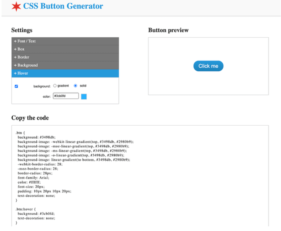The image size is (281, 231).
Task: Click the red star logo icon
Action: (16, 6)
